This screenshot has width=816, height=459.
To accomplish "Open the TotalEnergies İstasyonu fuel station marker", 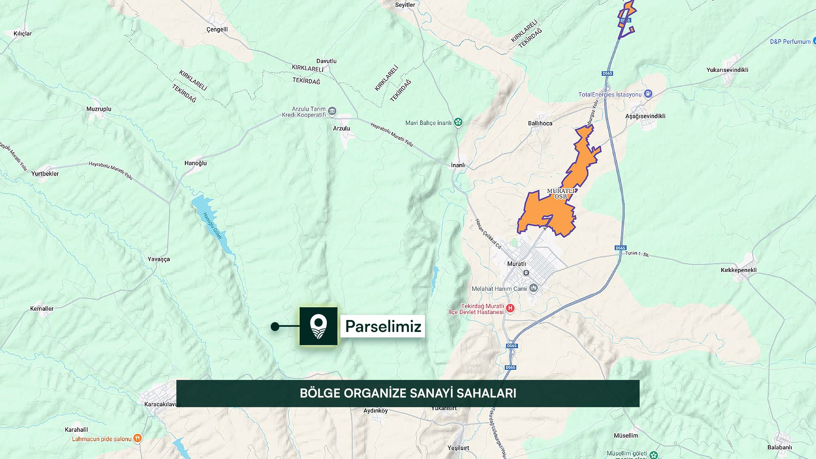I will tap(648, 94).
